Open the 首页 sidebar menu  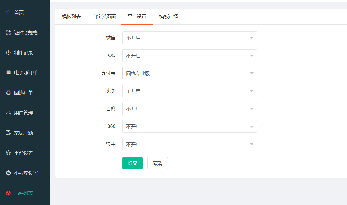pos(25,12)
